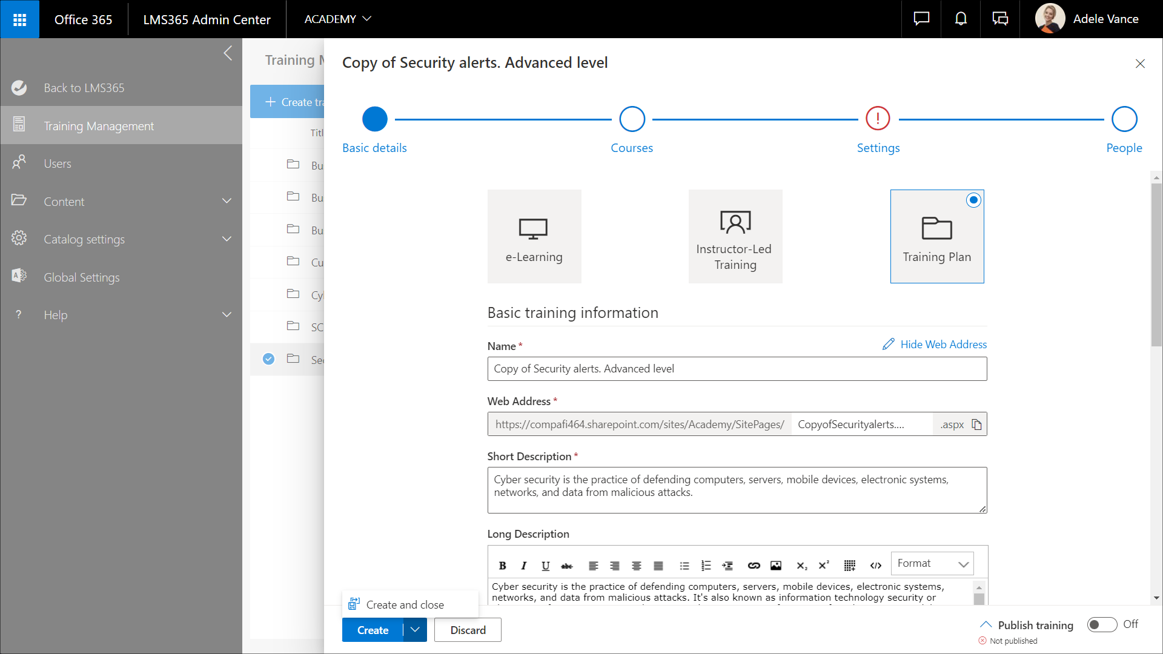
Task: Click the Hide Web Address link
Action: coord(943,345)
